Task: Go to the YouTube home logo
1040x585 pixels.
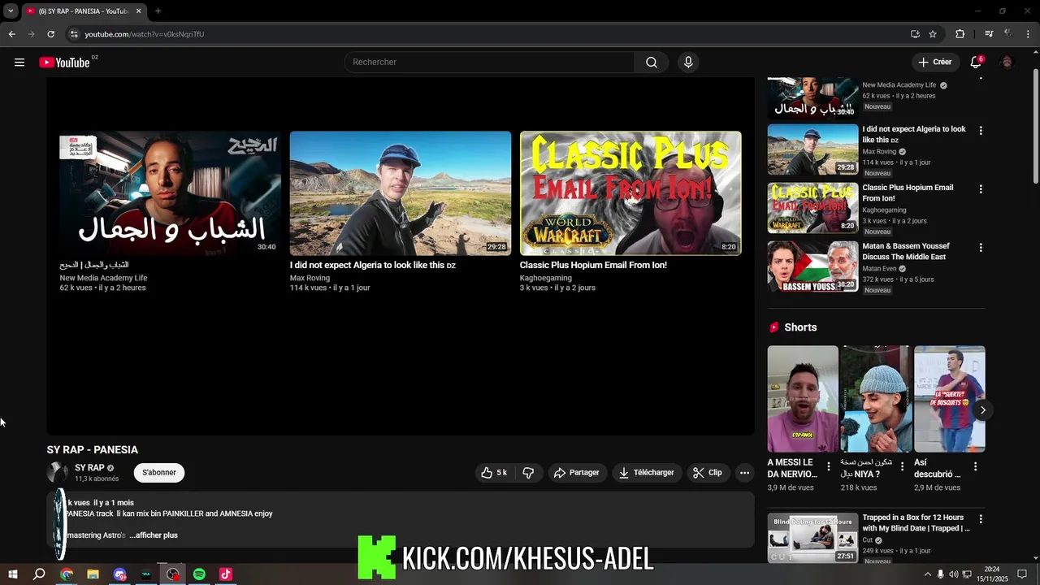Action: 64,63
